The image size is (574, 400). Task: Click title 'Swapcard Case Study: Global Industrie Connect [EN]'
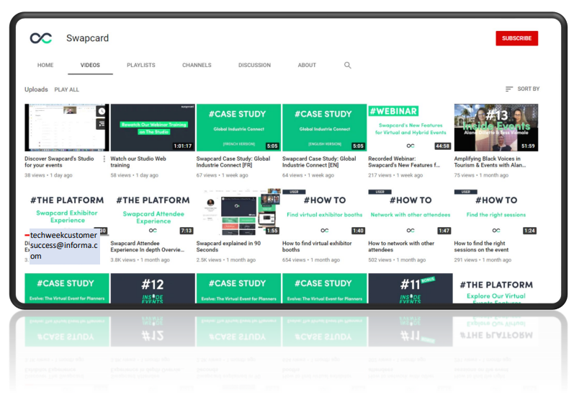tap(319, 162)
